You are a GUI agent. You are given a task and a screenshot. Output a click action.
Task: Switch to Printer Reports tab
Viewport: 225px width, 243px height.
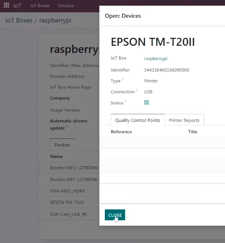click(x=184, y=120)
